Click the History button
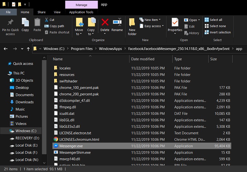Image resolution: width=247 pixels, height=172 pixels. pyautogui.click(x=192, y=33)
